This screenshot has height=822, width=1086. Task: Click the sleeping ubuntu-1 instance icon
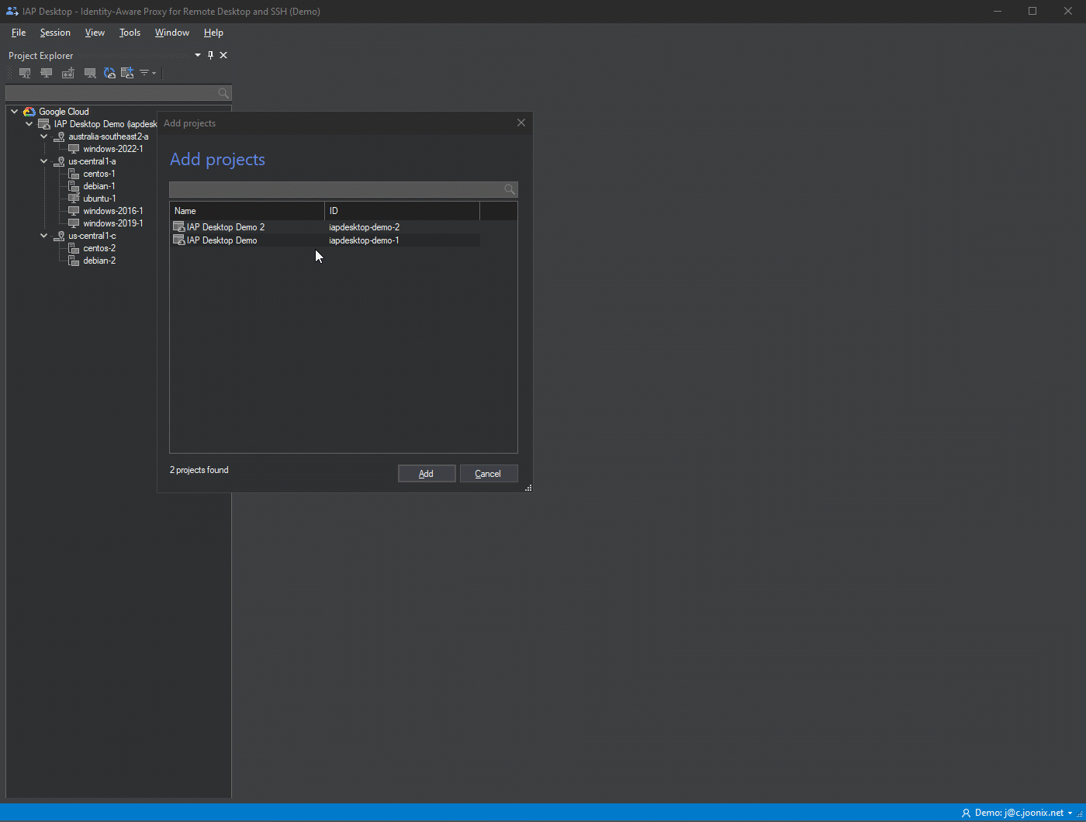point(74,199)
